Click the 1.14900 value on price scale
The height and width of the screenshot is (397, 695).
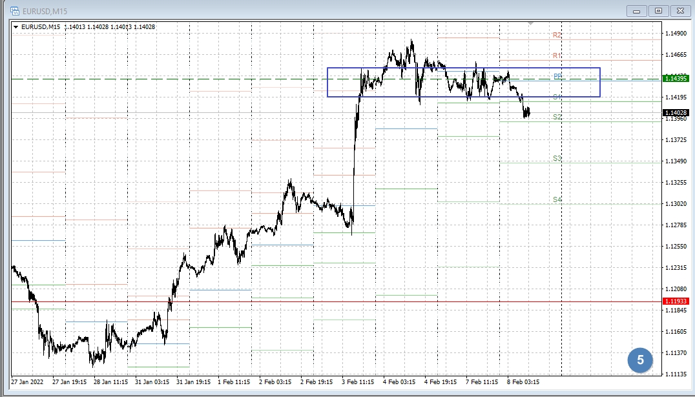pyautogui.click(x=676, y=34)
